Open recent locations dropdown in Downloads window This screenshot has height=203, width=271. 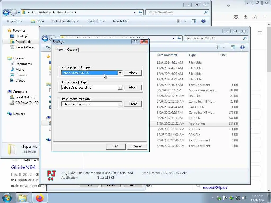click(x=19, y=12)
